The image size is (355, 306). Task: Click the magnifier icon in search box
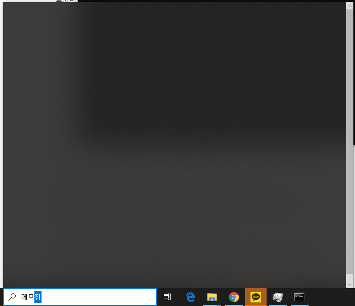pyautogui.click(x=12, y=297)
